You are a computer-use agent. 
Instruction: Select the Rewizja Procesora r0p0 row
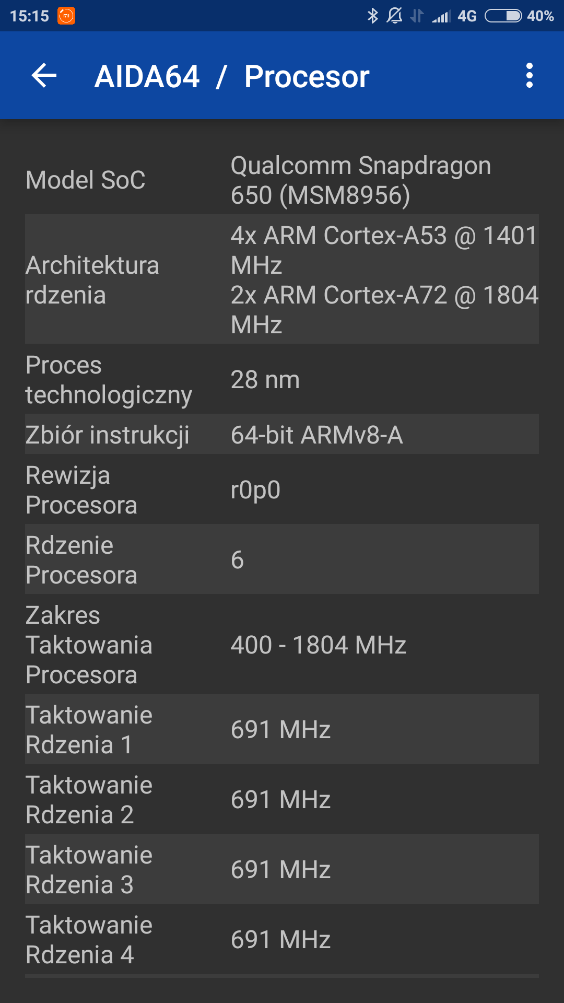tap(282, 490)
